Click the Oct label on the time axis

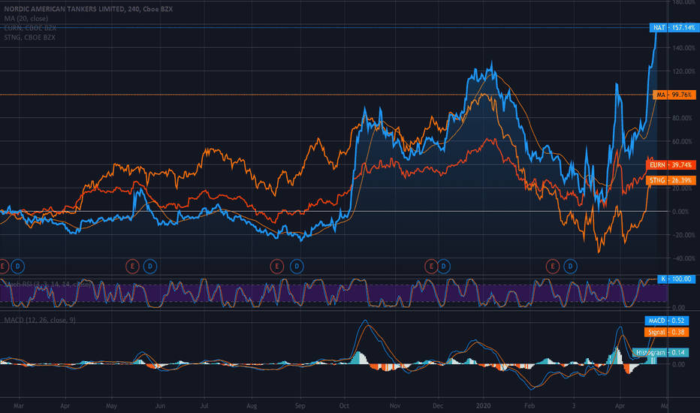pos(344,405)
